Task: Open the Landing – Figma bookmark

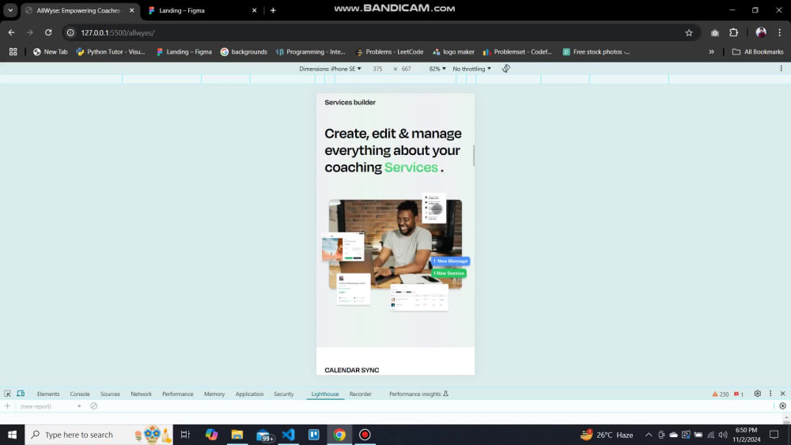Action: pos(184,51)
